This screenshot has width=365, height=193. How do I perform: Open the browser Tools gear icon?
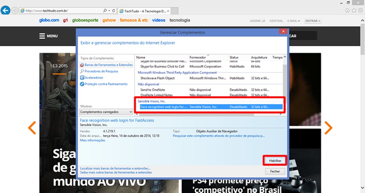coord(361,10)
